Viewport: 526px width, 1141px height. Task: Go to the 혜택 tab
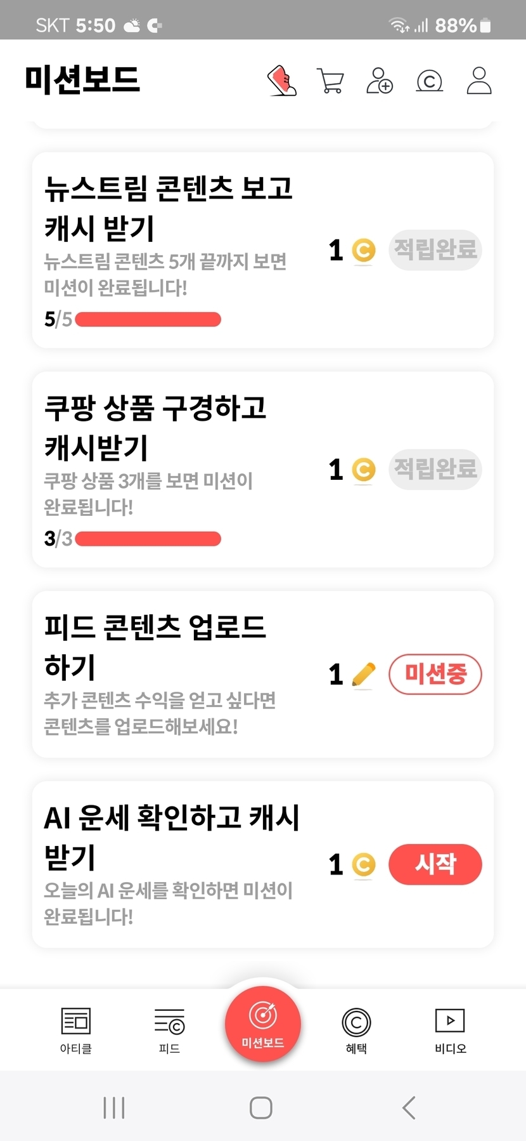(x=356, y=1029)
